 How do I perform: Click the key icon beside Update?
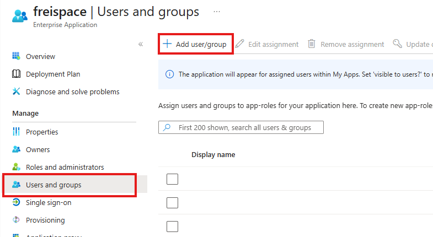pyautogui.click(x=397, y=44)
